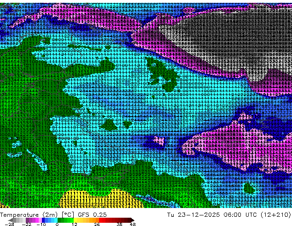Image resolution: width=292 pixels, height=226 pixels.
Task: Click the gray left arrow end of color bar
Action: pos(11,220)
